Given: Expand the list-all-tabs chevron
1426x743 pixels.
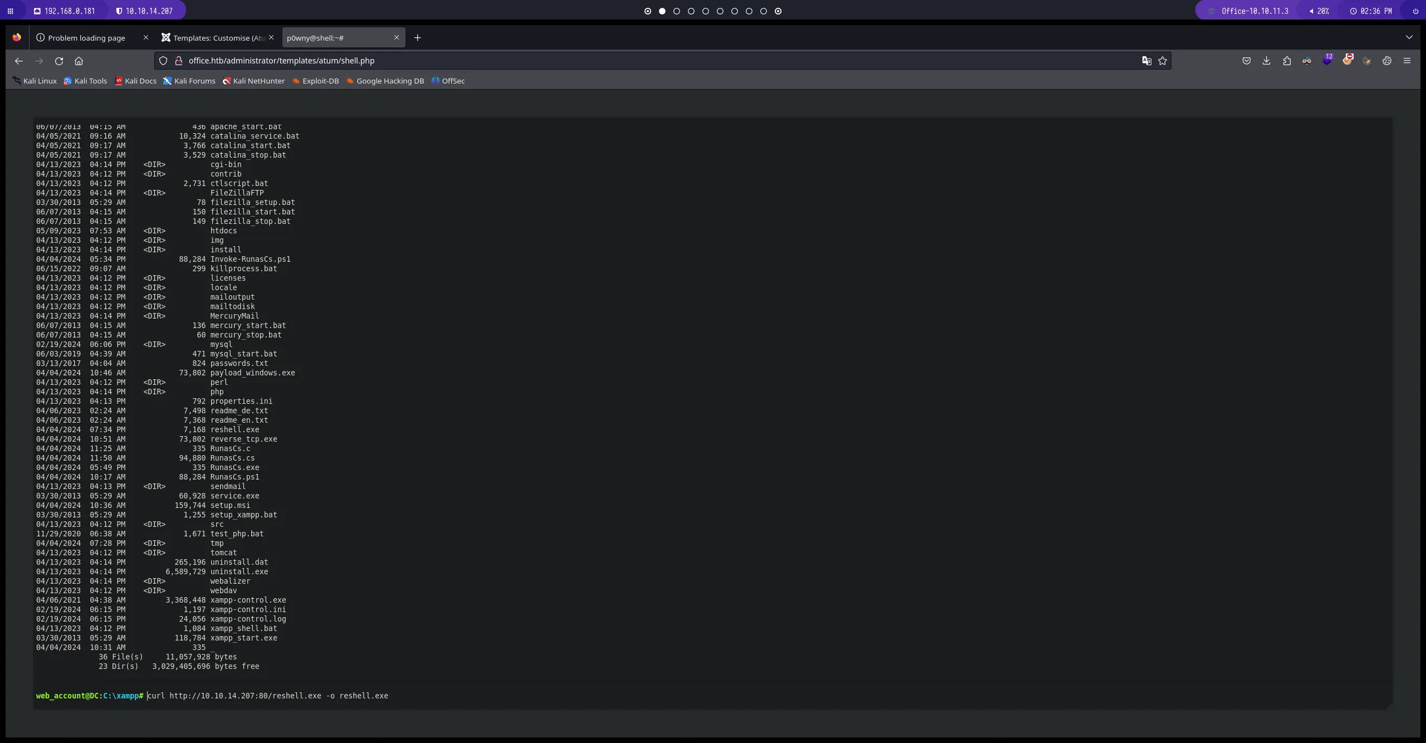Looking at the screenshot, I should click(1409, 37).
